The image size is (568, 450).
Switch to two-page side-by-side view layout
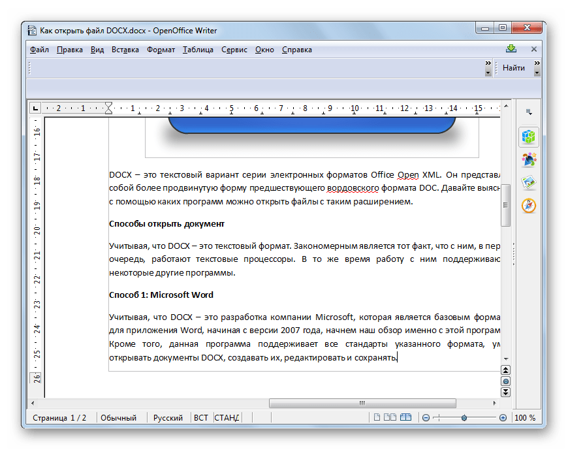390,418
